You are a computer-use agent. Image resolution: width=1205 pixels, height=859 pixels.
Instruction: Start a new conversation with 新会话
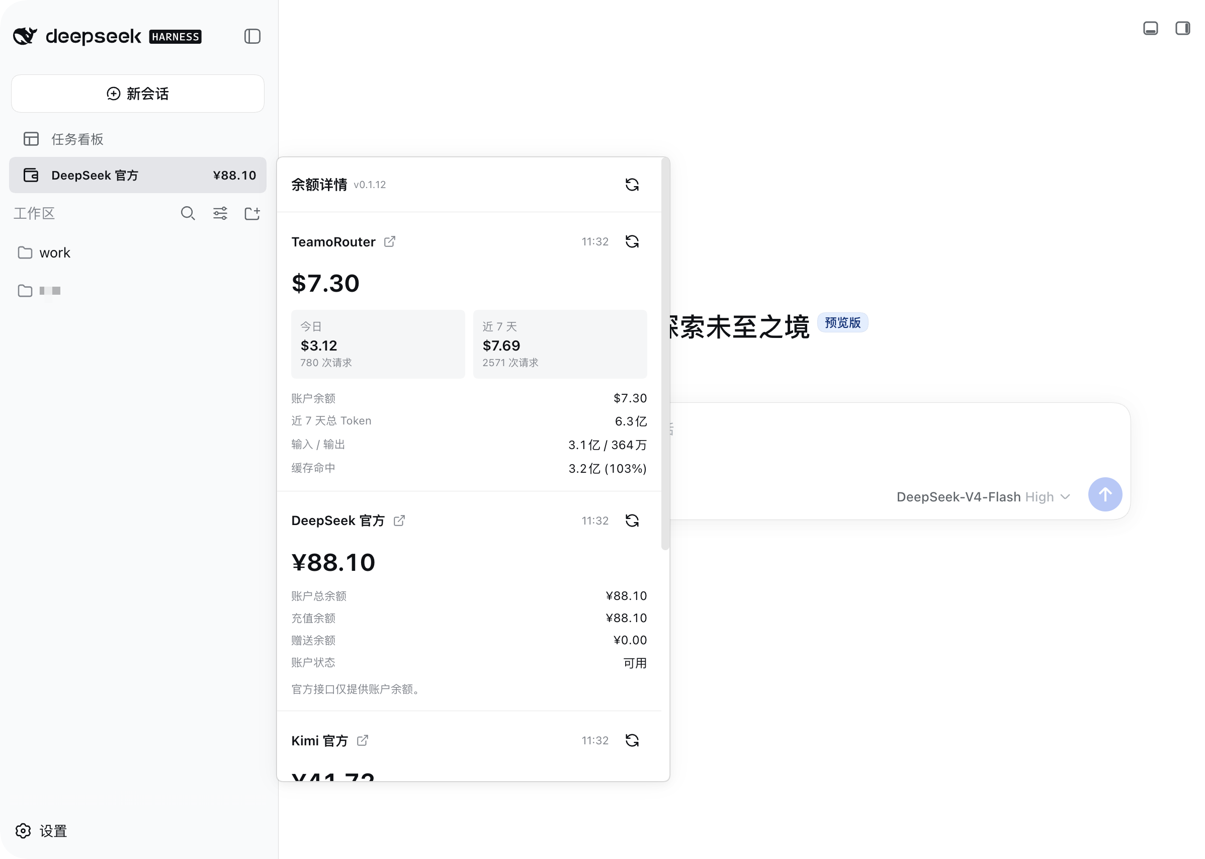coord(137,94)
